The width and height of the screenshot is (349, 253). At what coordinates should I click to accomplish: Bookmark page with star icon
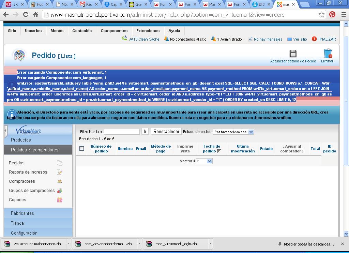[321, 15]
